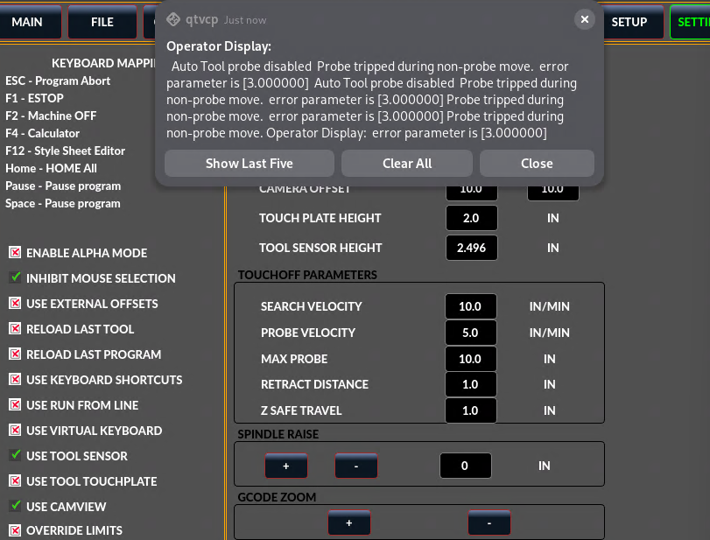Edit the Search Velocity value field

coord(471,306)
